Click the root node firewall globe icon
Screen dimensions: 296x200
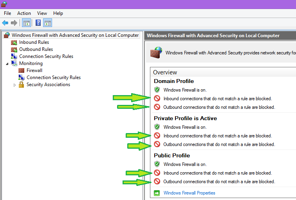tap(7, 35)
